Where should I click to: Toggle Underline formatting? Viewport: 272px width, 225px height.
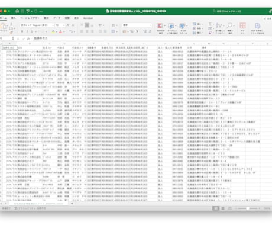coord(32,31)
